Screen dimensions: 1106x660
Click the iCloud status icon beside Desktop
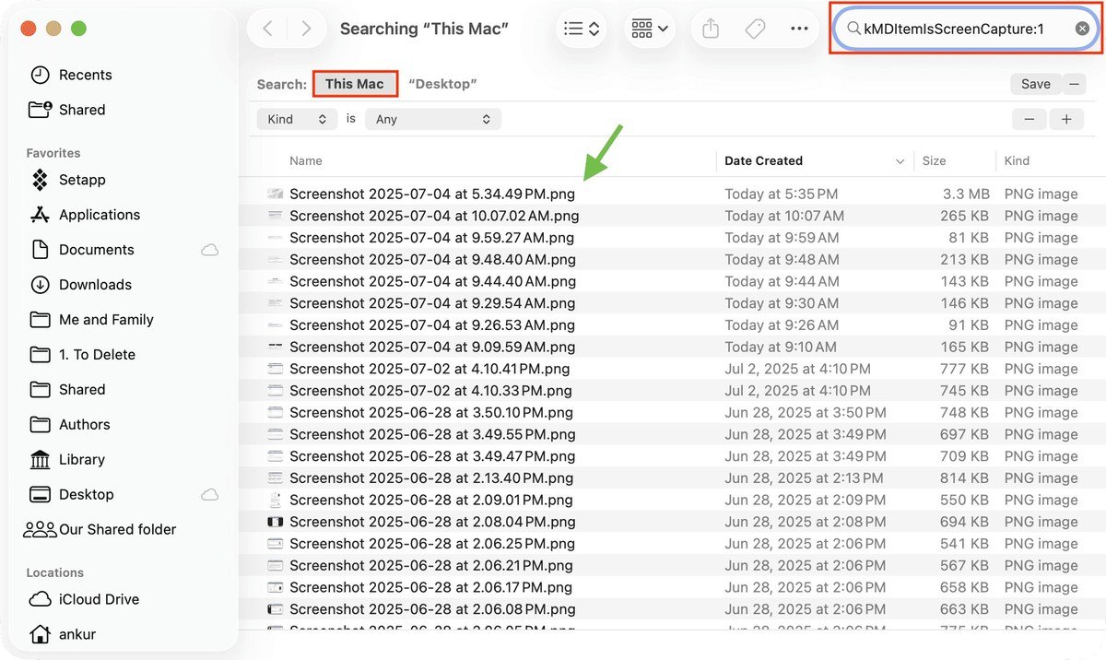(210, 495)
